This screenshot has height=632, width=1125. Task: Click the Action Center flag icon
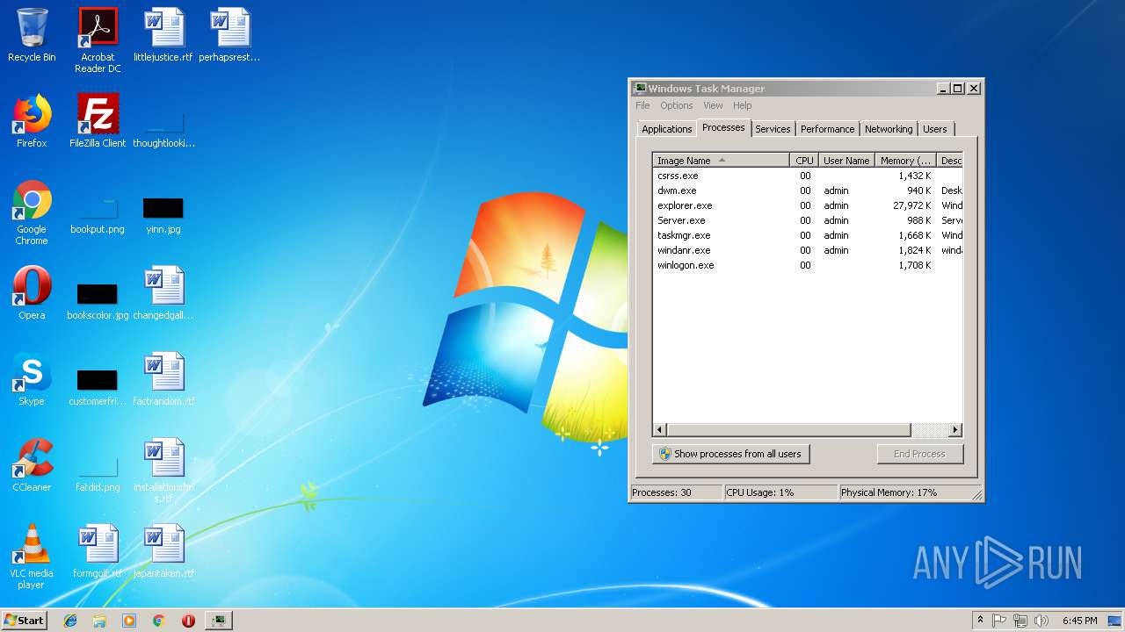tap(999, 621)
